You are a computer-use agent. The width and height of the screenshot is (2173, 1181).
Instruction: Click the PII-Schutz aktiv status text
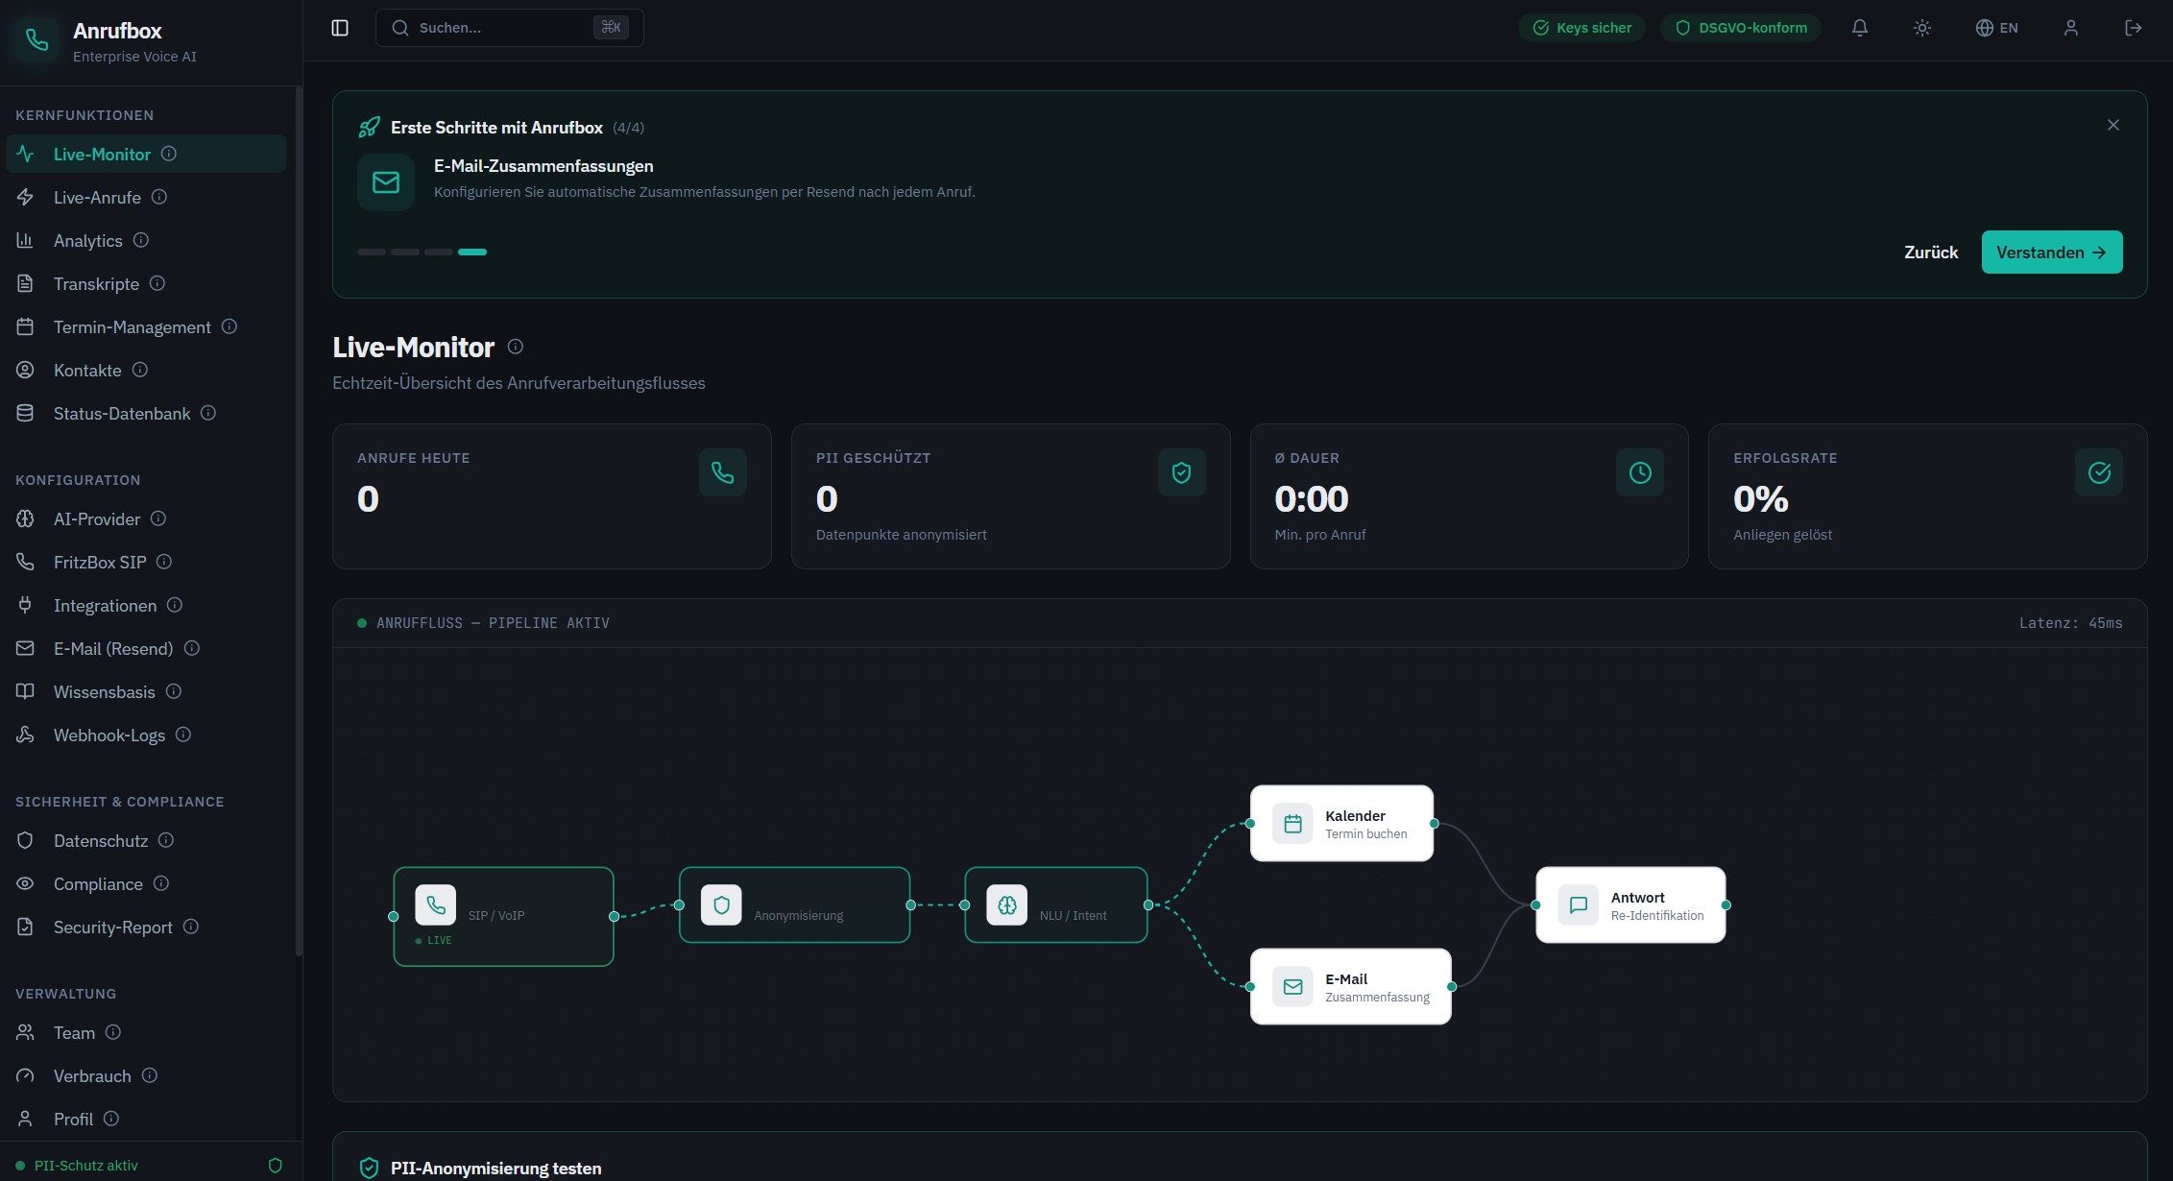click(x=86, y=1166)
